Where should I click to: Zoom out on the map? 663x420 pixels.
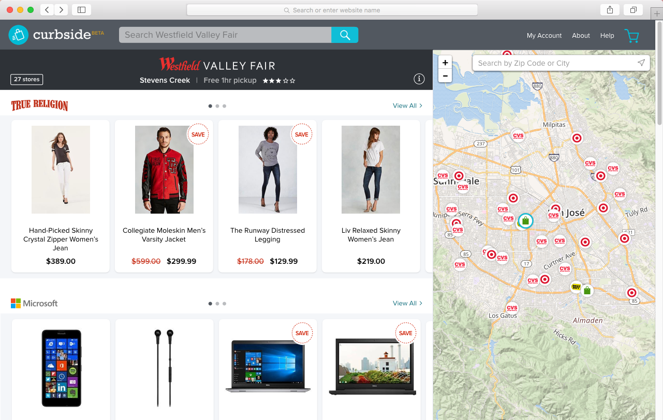pyautogui.click(x=445, y=76)
